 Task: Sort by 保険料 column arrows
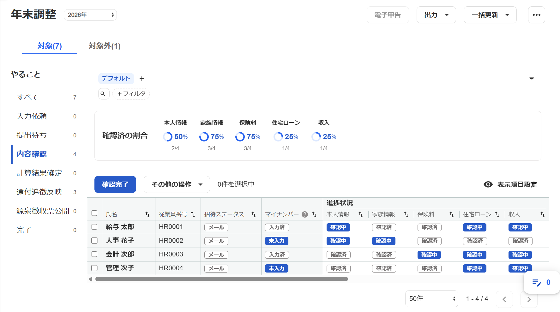(x=452, y=214)
